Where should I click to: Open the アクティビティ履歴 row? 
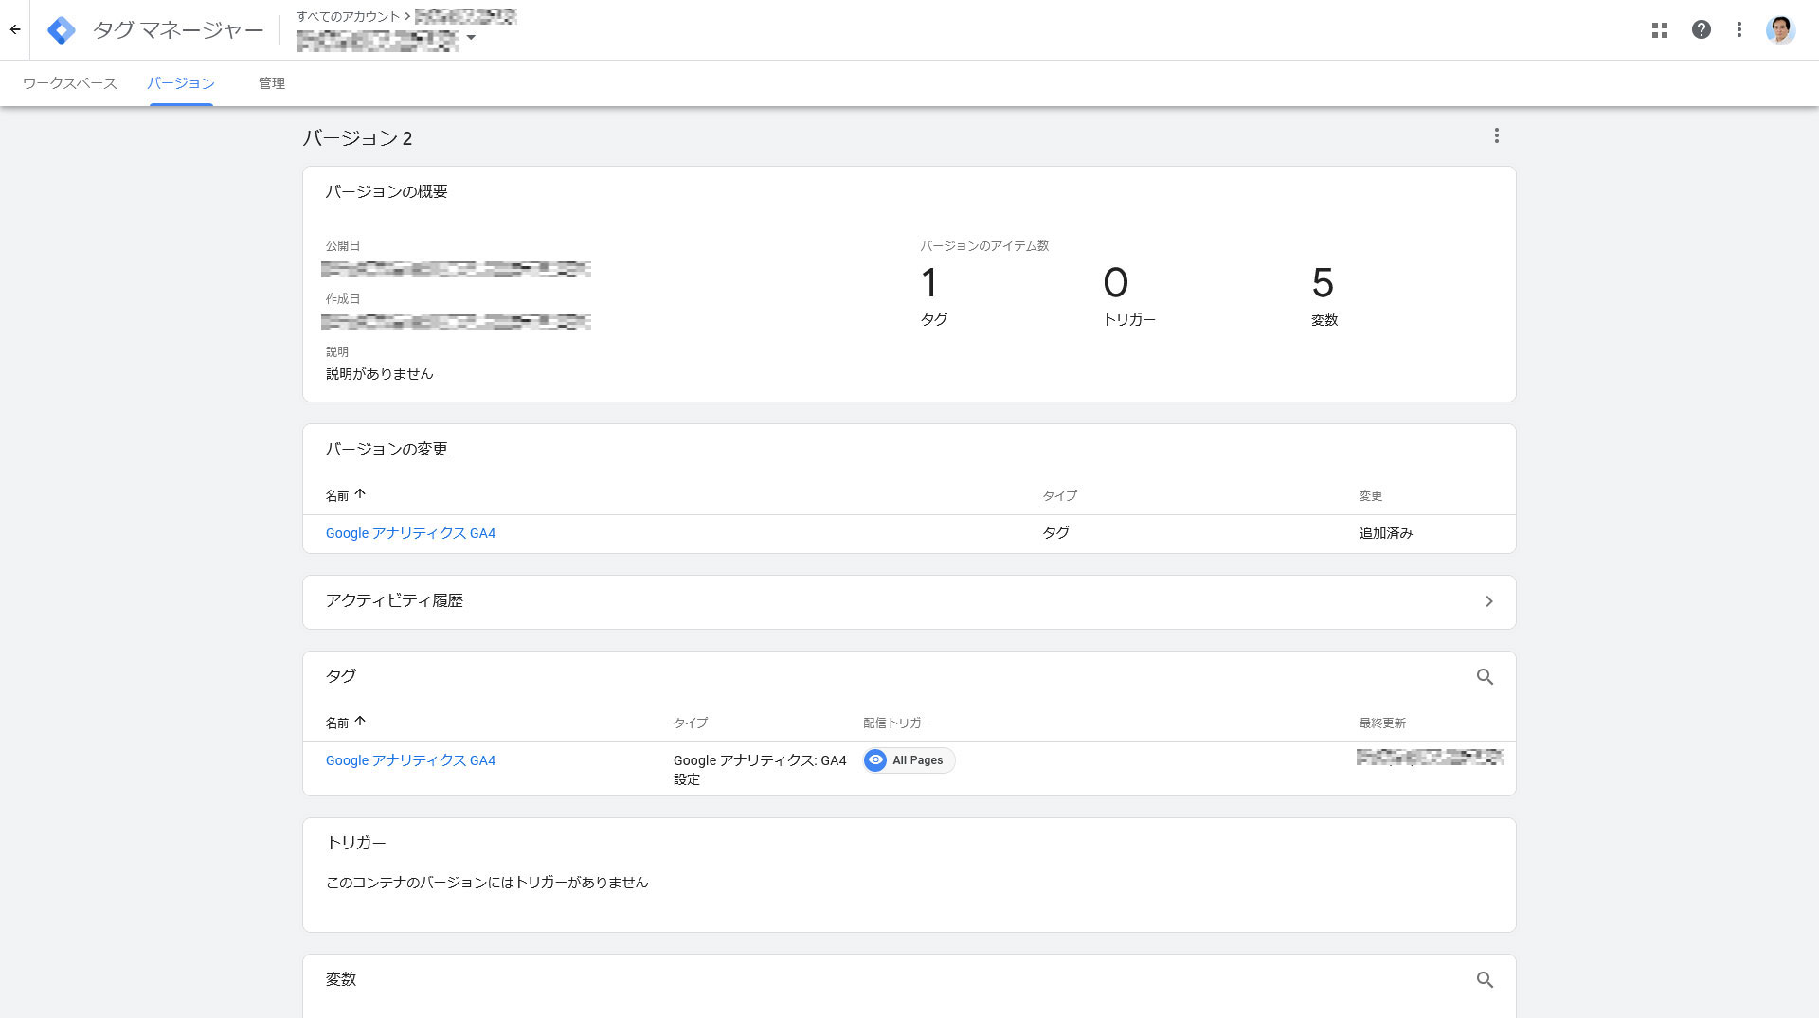[909, 601]
